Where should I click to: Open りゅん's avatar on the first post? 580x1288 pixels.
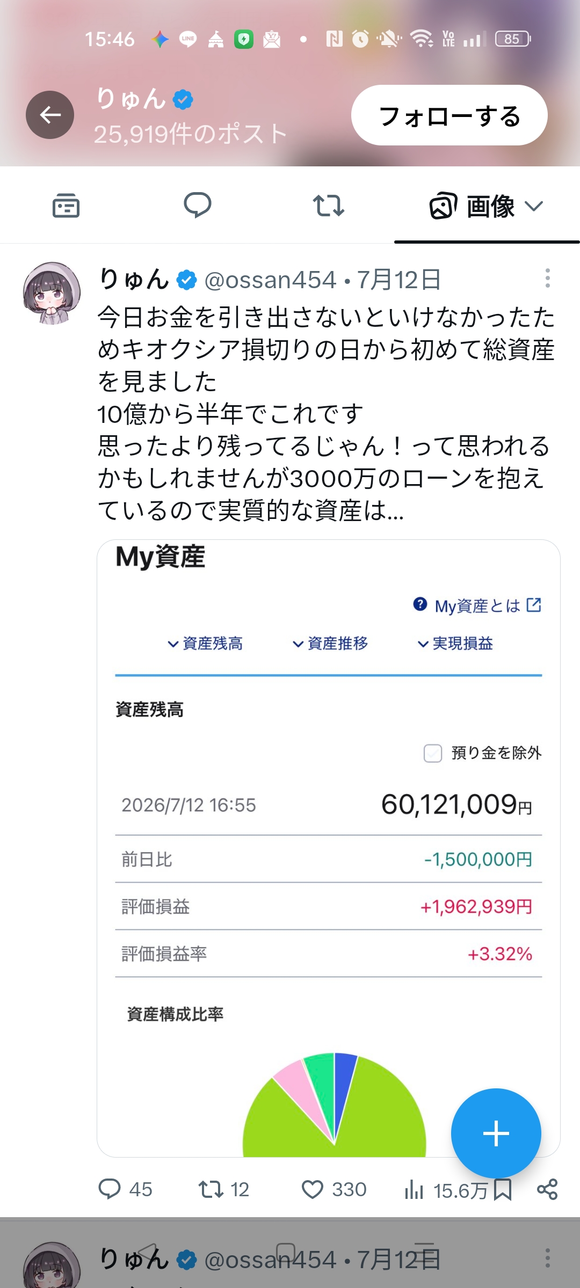[52, 293]
